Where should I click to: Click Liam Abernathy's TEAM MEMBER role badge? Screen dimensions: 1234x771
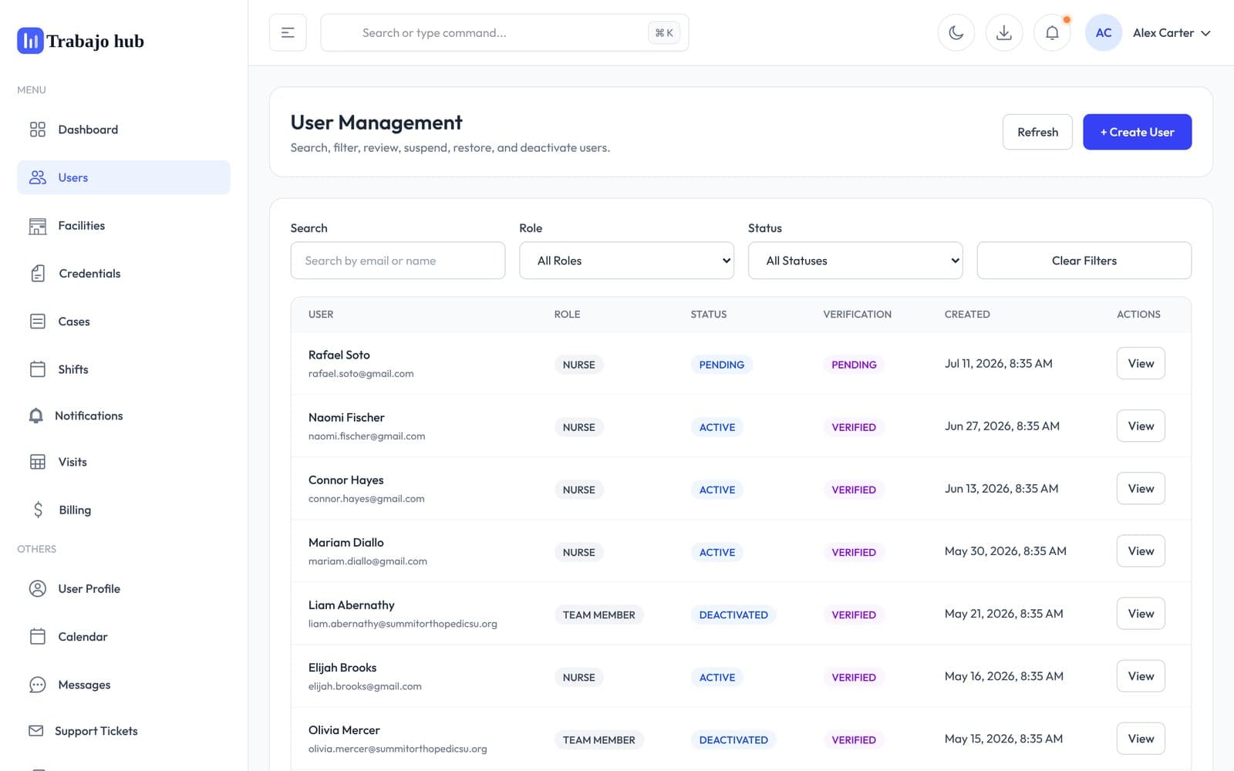[598, 614]
